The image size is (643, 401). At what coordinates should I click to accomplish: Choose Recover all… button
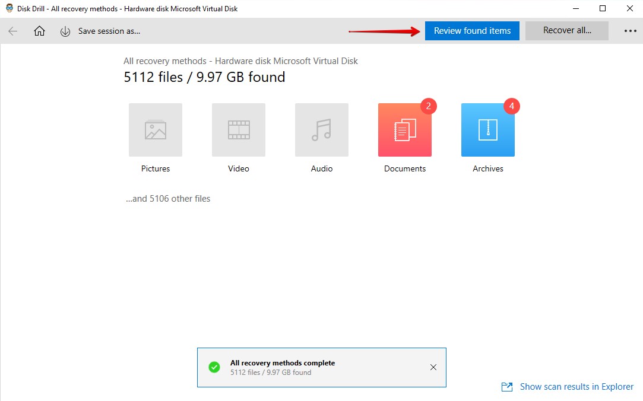[x=567, y=31]
